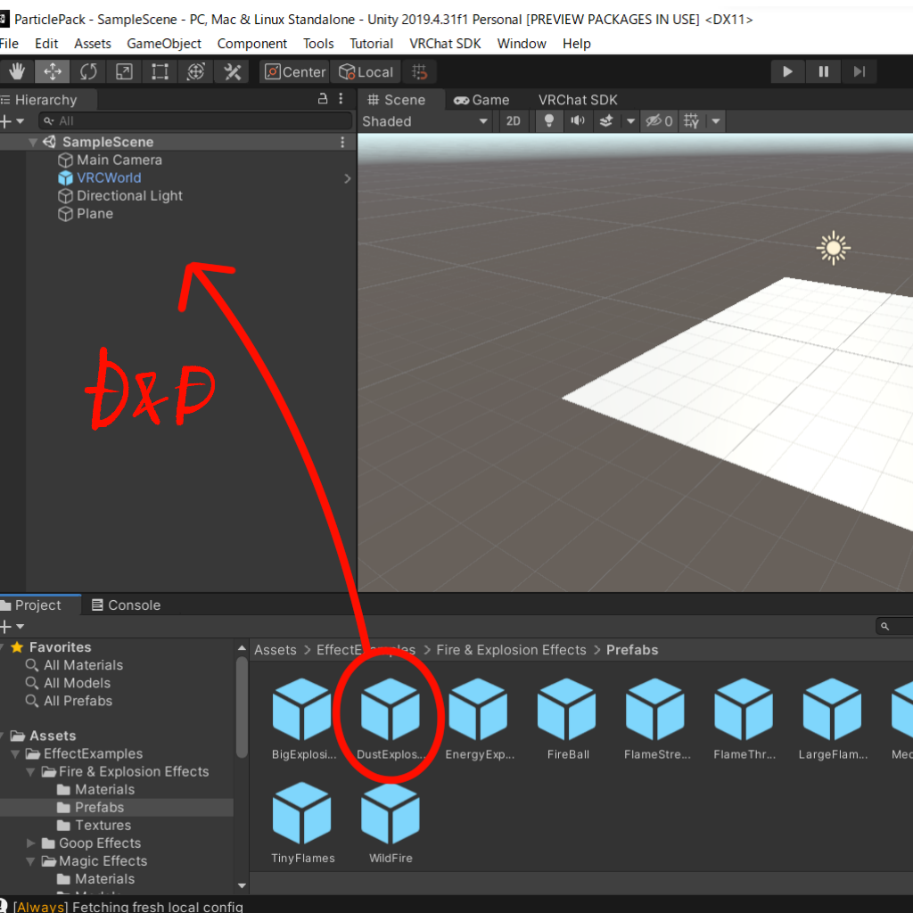
Task: Open the Custom editor tools icon
Action: (x=231, y=71)
